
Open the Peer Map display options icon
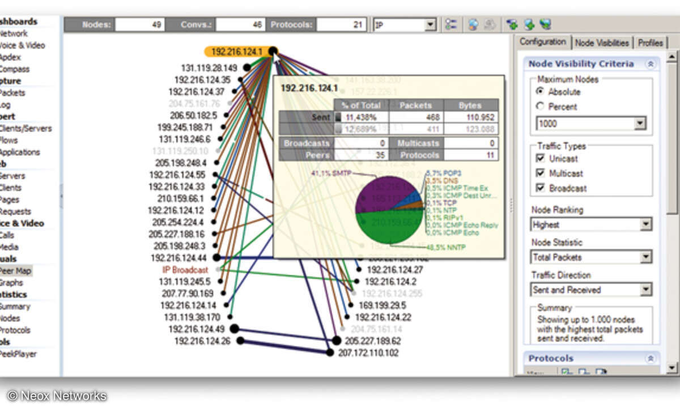click(451, 24)
